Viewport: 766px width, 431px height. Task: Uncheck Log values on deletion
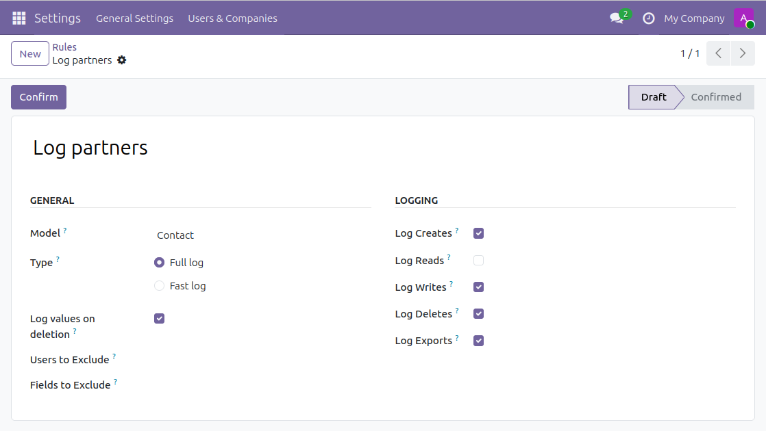[x=160, y=319]
